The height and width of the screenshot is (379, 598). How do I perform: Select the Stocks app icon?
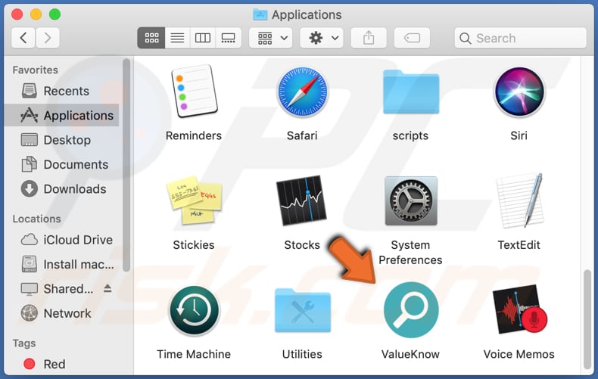click(x=302, y=200)
